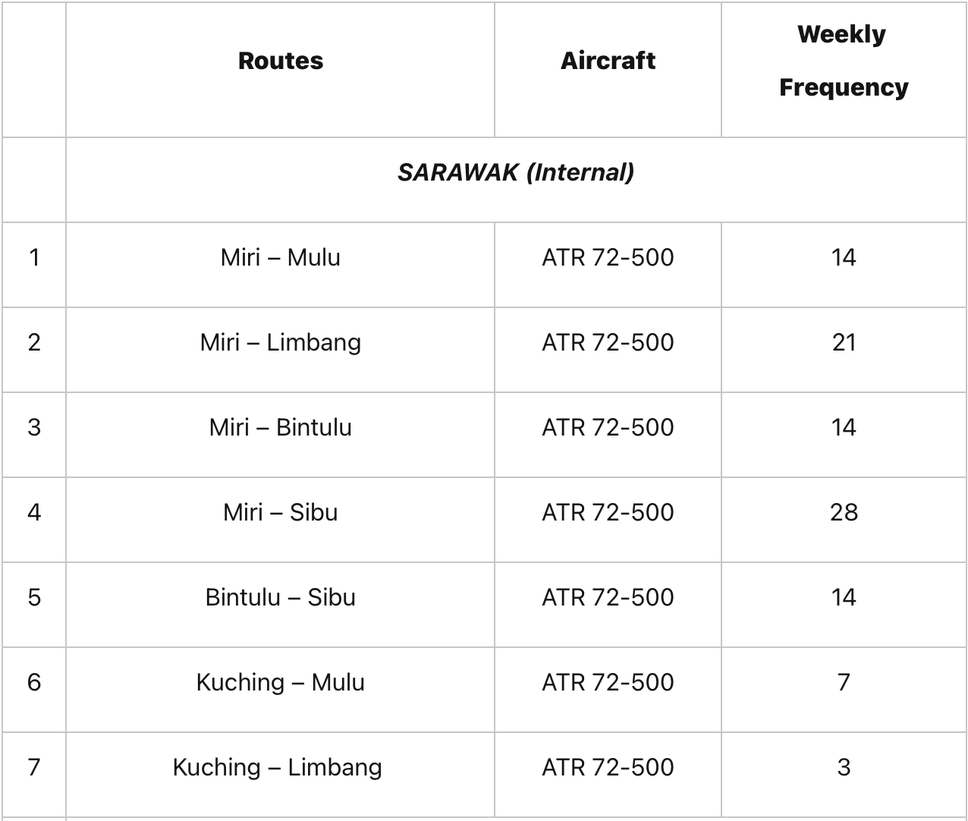The width and height of the screenshot is (968, 821).
Task: Click the Aircraft column header
Action: [608, 61]
